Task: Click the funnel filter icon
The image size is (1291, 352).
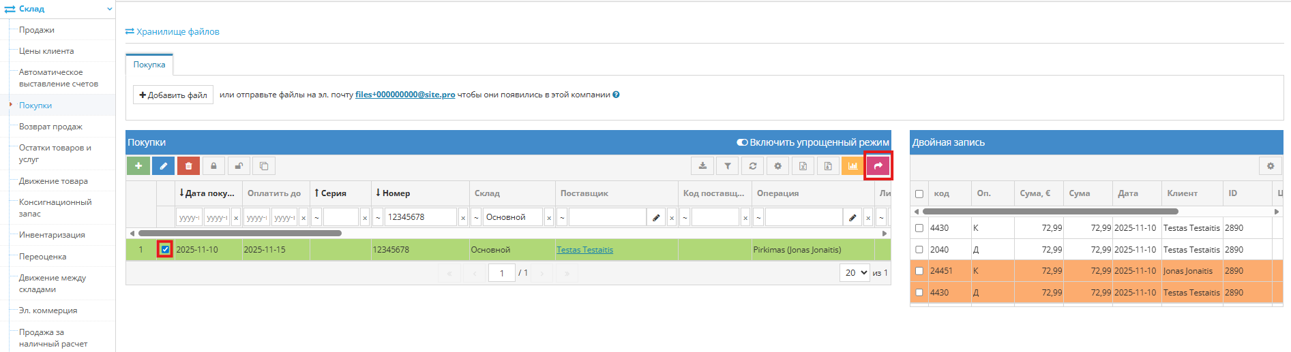Action: coord(728,165)
